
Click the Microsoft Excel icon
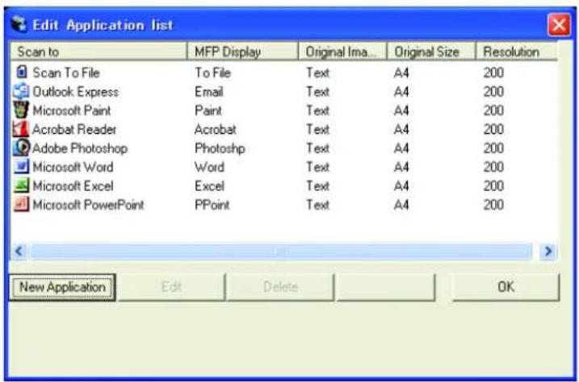pyautogui.click(x=21, y=185)
